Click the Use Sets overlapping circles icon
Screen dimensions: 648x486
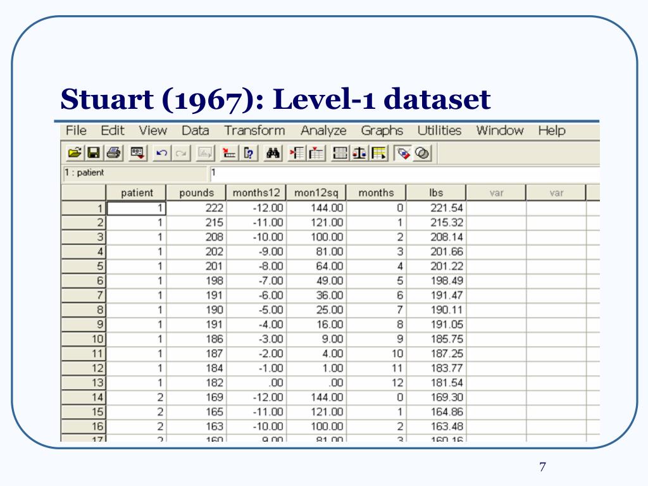[422, 153]
